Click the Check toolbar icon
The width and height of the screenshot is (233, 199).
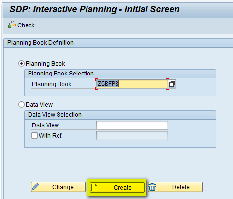click(12, 25)
